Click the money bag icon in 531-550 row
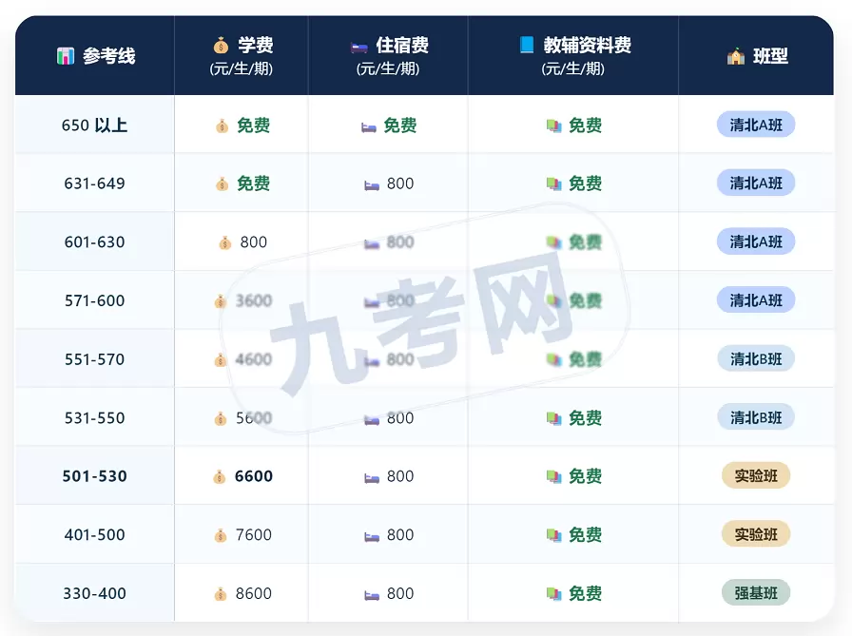Image resolution: width=852 pixels, height=636 pixels. click(x=220, y=418)
